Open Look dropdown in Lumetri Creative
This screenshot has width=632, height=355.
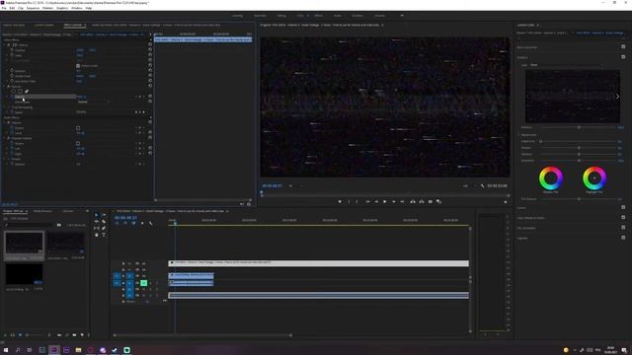tap(566, 65)
